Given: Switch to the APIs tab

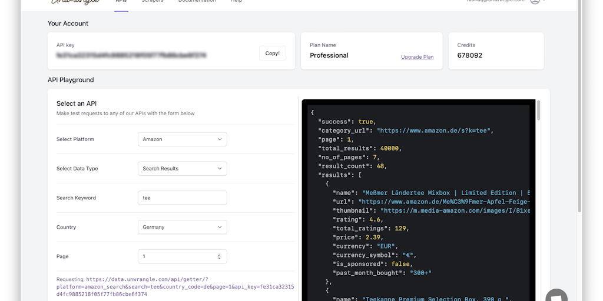Looking at the screenshot, I should [x=121, y=2].
